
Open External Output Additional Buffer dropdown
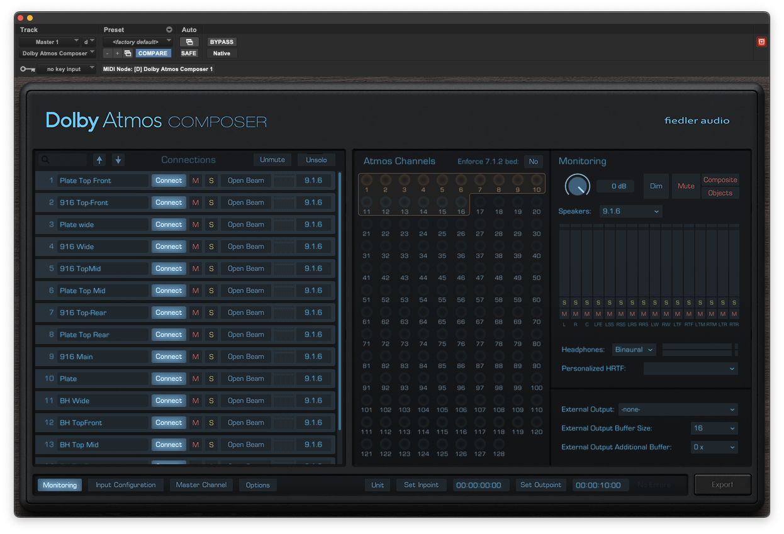coord(714,447)
